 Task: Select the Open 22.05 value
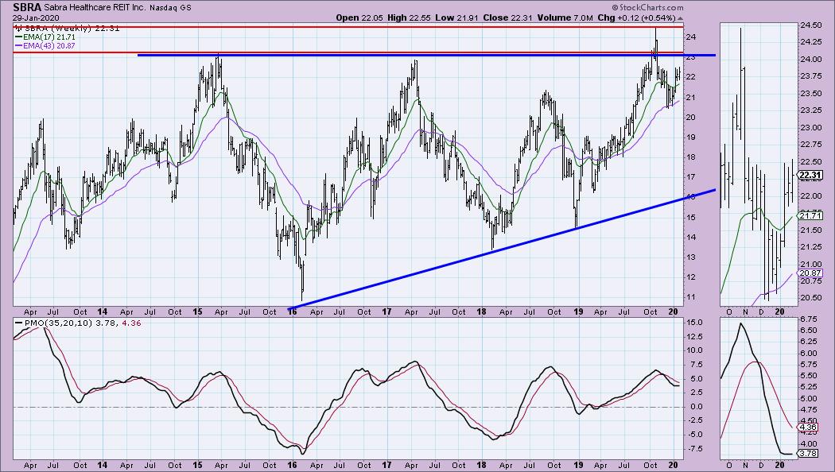(x=359, y=17)
